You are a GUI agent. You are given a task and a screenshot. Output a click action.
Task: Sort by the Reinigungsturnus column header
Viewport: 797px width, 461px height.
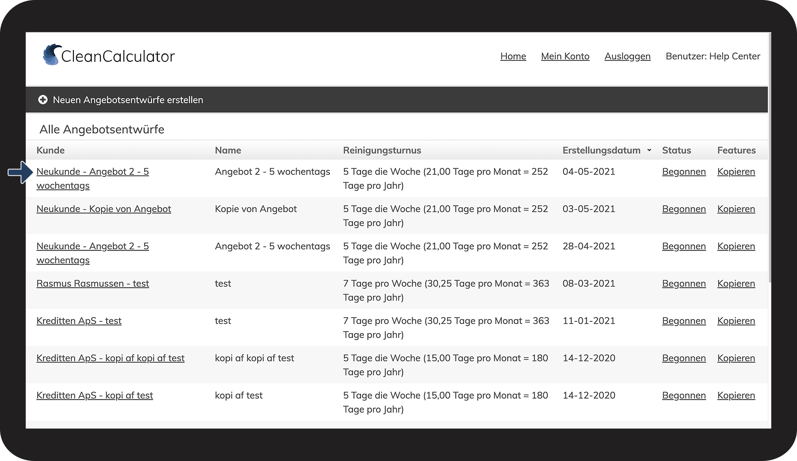pos(382,151)
